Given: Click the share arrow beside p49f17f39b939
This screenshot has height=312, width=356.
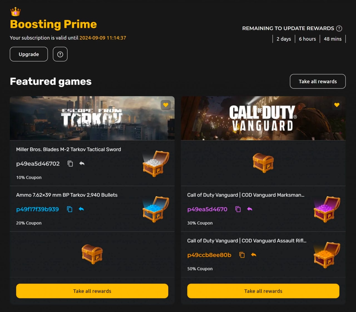Looking at the screenshot, I should pyautogui.click(x=81, y=209).
